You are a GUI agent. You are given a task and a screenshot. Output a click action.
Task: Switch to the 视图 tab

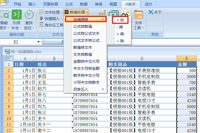tap(113, 4)
